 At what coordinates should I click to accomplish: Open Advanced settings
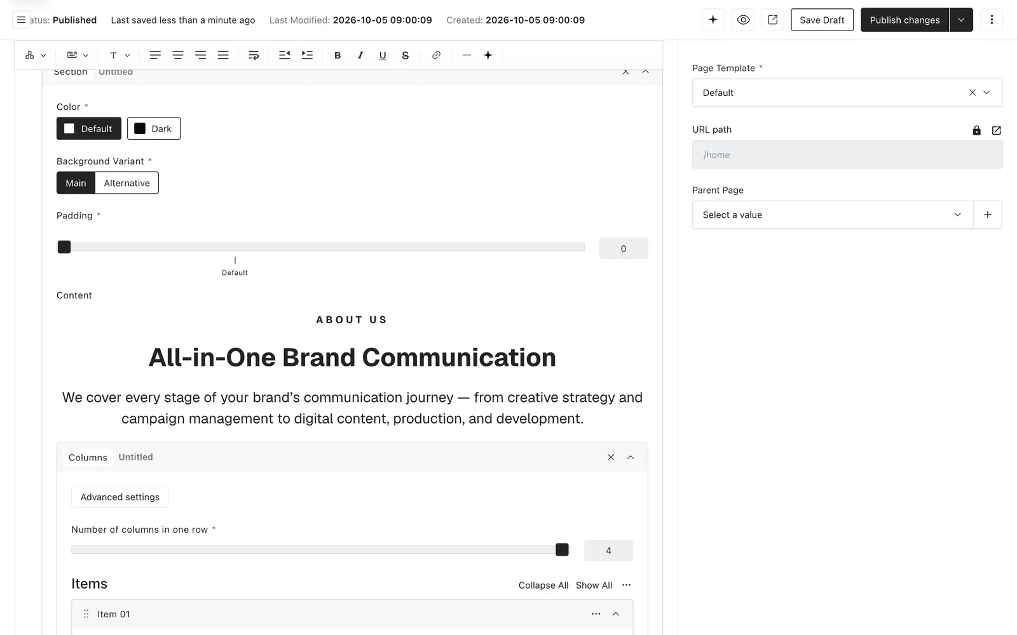coord(120,497)
